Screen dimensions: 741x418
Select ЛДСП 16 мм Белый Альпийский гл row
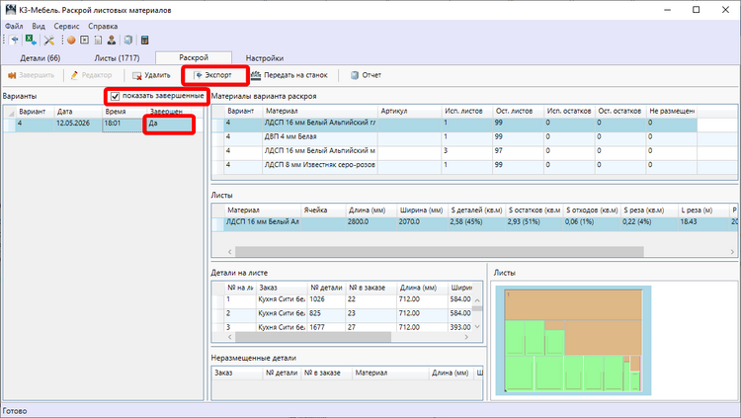click(454, 124)
